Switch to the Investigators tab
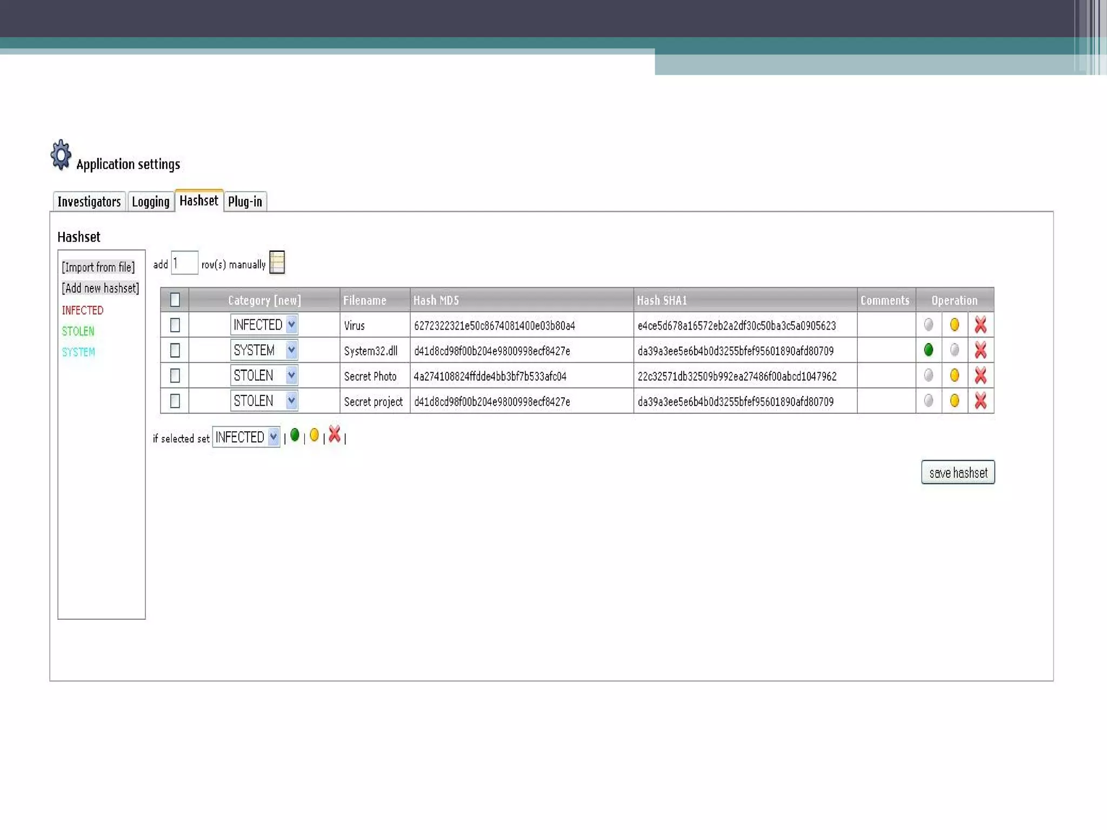Viewport: 1107px width, 830px height. click(89, 202)
